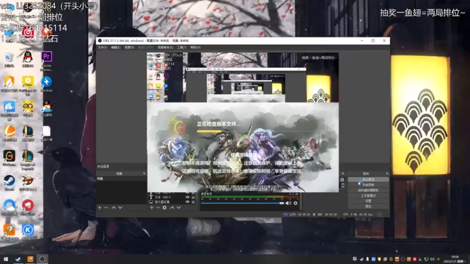Screen dimensions: 470x264
Task: Toggle visibility eye of the 显示器采集 source
Action: tap(187, 202)
